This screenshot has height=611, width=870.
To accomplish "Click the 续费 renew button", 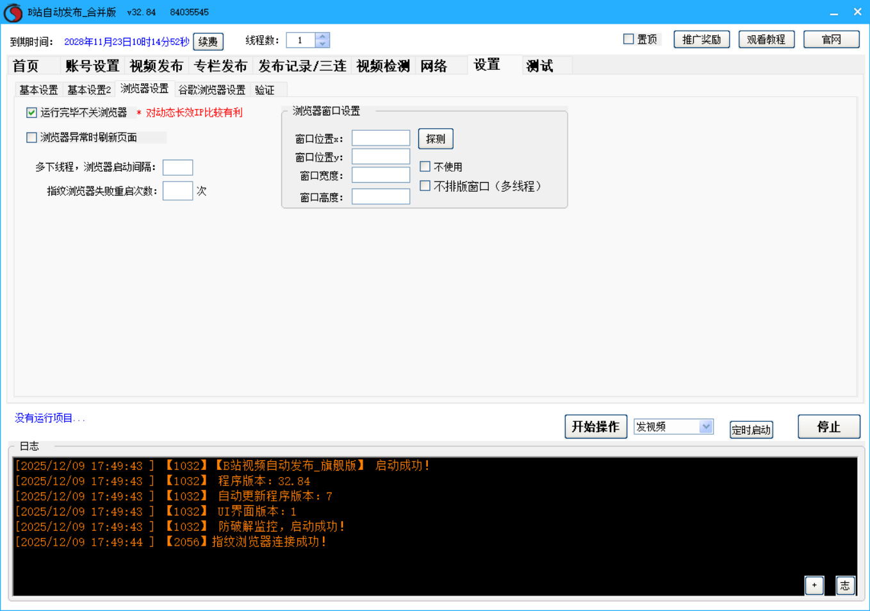I will pos(208,42).
